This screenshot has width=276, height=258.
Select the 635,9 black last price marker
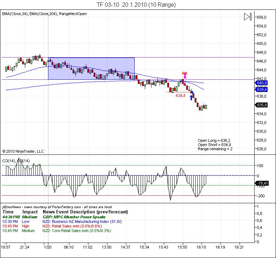[261, 105]
